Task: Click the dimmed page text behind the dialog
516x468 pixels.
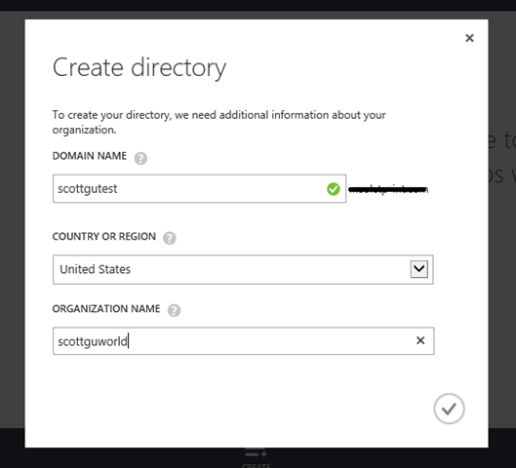Action: pyautogui.click(x=501, y=158)
